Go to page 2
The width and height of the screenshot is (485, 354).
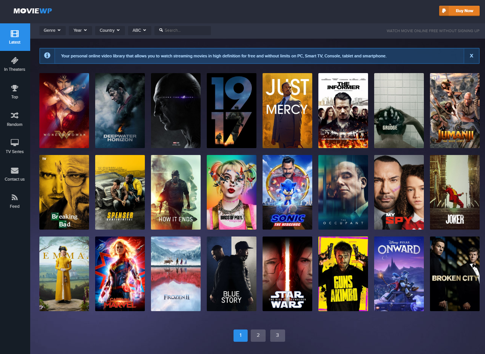pos(258,336)
